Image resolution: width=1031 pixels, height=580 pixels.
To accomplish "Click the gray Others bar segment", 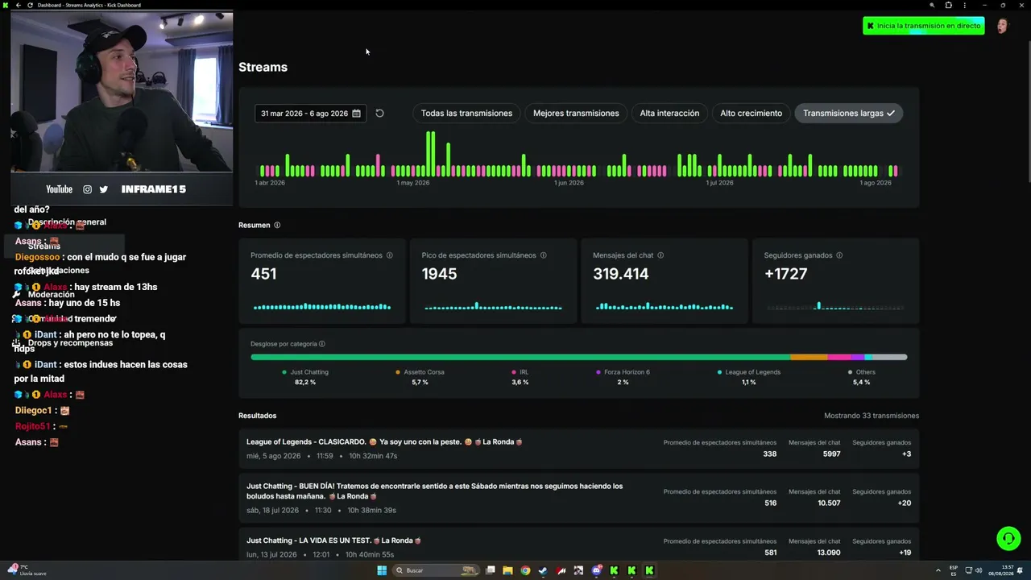I will pos(889,357).
